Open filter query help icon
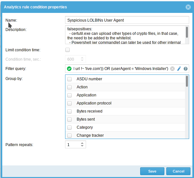The width and height of the screenshot is (194, 178). pos(186,69)
